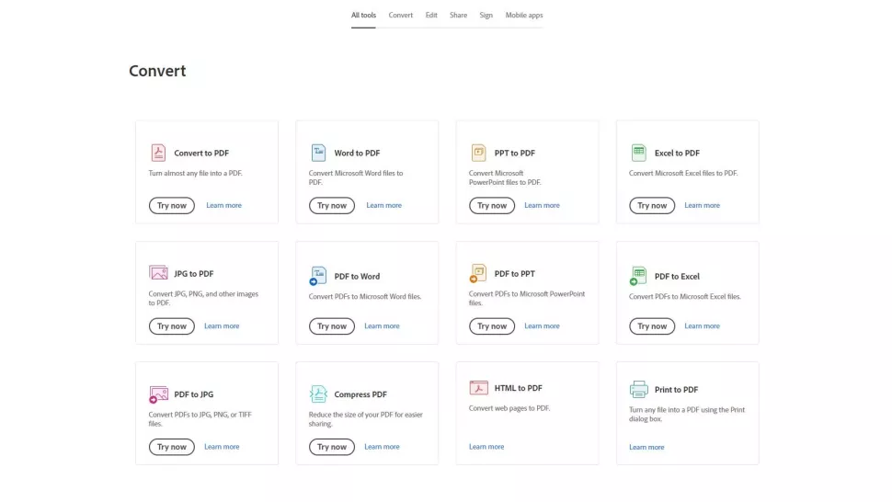Open the Convert tab
The height and width of the screenshot is (502, 892).
401,16
